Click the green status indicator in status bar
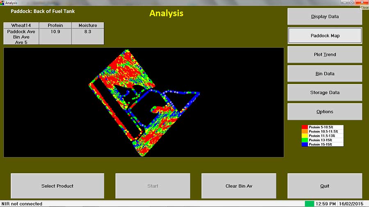The height and width of the screenshot is (207, 369). point(309,203)
